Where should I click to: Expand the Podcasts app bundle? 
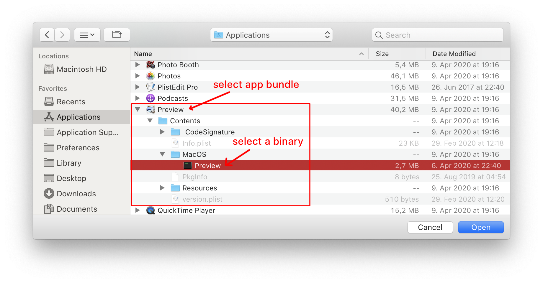138,98
